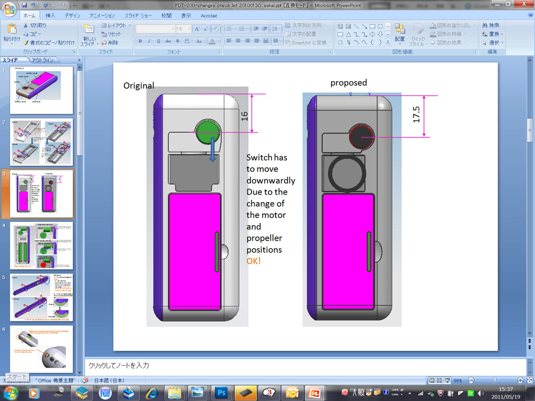Click the zoom slider in status bar

pos(493,381)
